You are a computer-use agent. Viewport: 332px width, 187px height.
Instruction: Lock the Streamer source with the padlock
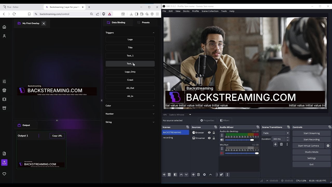[x=213, y=138]
